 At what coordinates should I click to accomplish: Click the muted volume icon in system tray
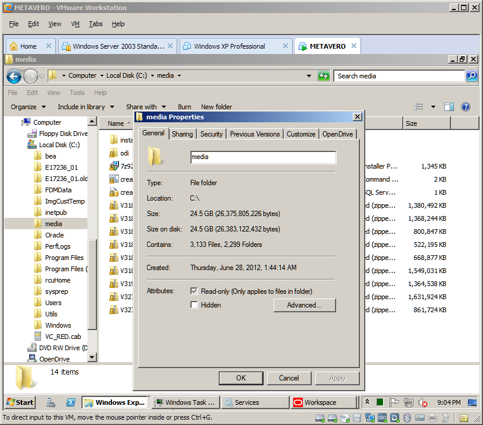tap(422, 402)
